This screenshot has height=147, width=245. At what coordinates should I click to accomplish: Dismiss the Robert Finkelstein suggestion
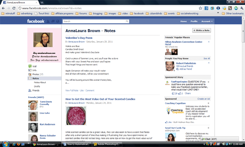coord(209,63)
